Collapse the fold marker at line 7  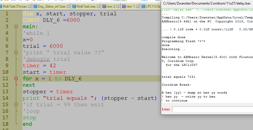pos(16,52)
